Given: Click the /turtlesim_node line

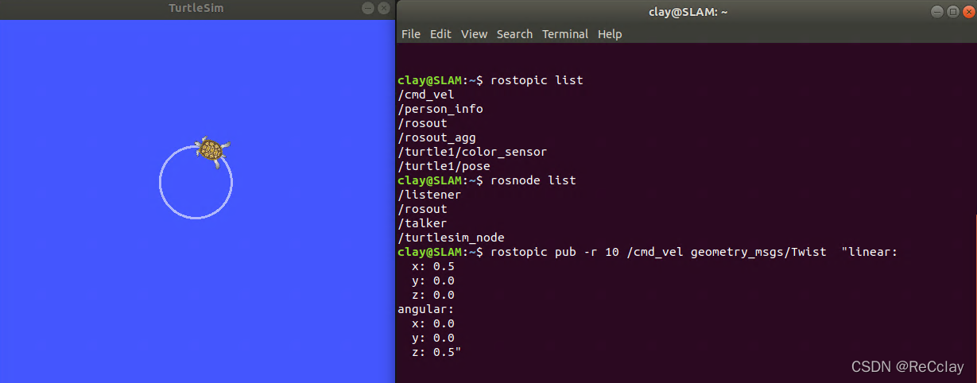Looking at the screenshot, I should (451, 238).
